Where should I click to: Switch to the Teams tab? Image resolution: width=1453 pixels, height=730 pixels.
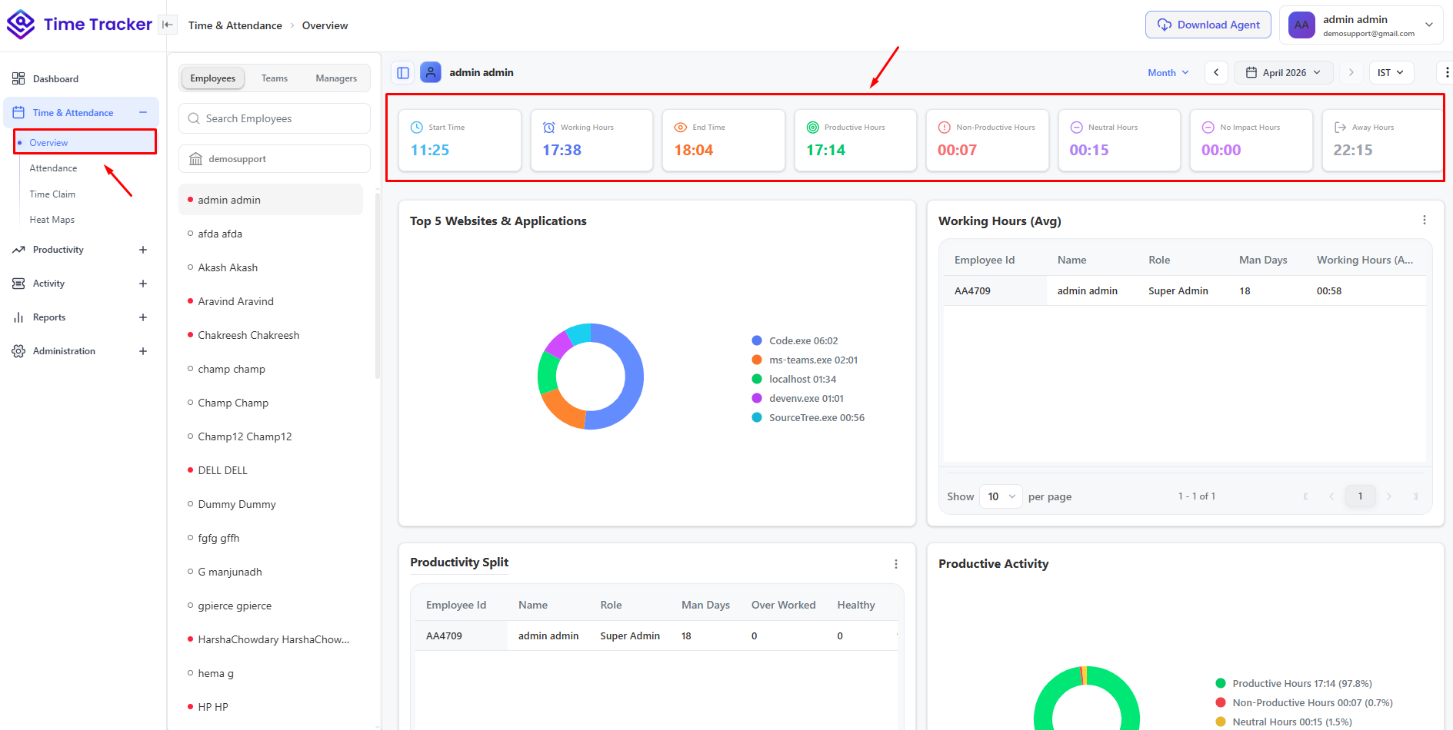pos(275,78)
